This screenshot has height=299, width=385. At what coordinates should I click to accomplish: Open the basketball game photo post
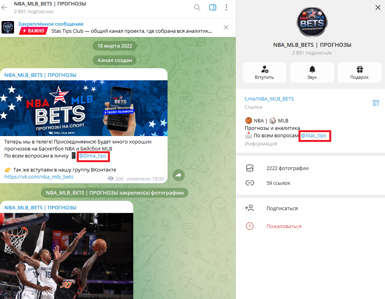[67, 256]
